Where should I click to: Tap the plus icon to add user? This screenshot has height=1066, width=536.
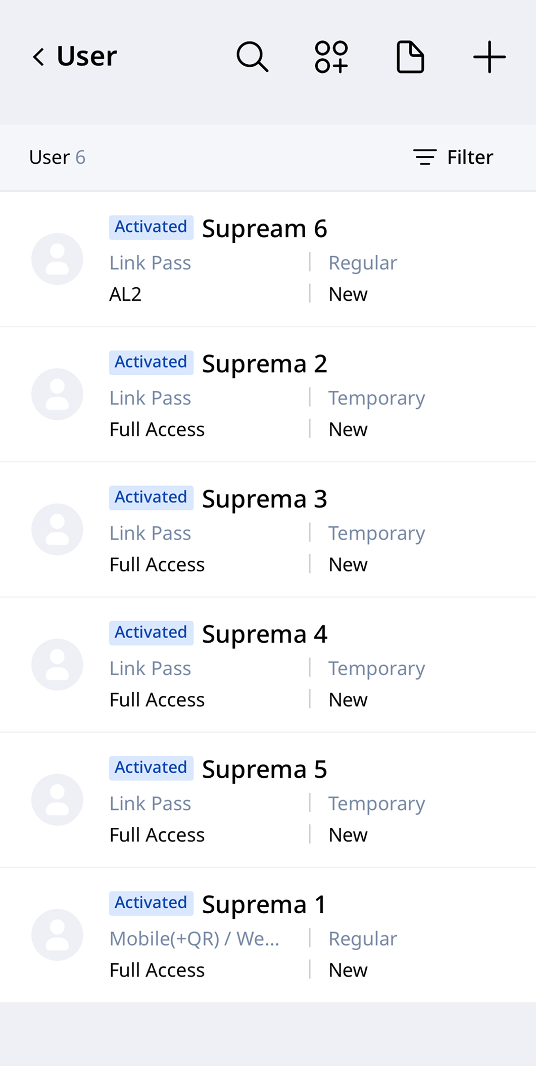(x=489, y=57)
